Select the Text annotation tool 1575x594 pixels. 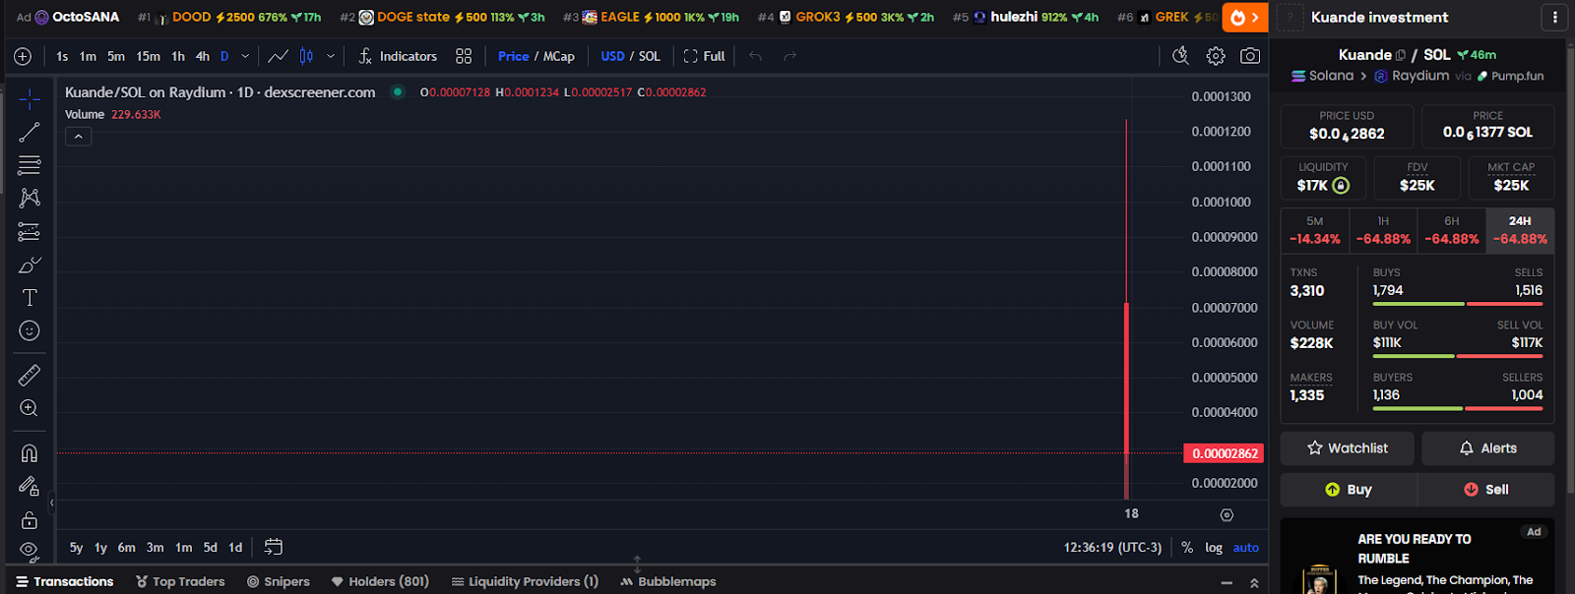[30, 298]
